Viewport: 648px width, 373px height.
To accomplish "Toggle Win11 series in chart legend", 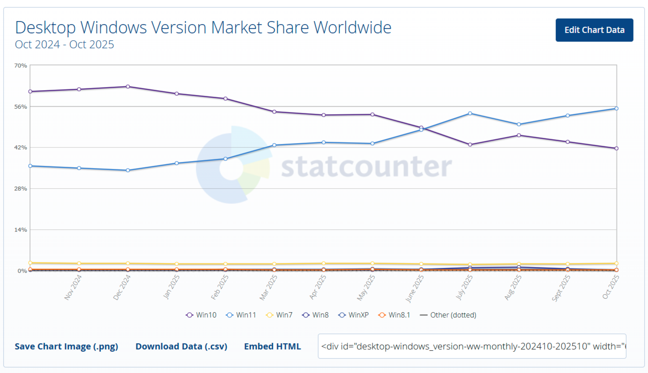I will (x=241, y=315).
